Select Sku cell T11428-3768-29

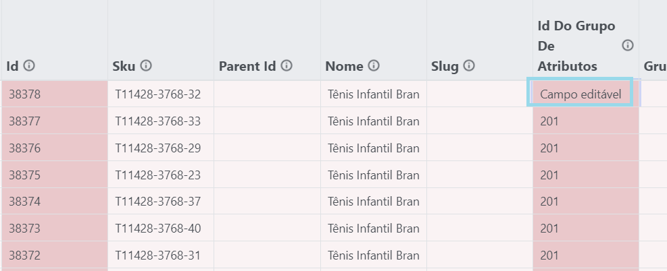[161, 148]
